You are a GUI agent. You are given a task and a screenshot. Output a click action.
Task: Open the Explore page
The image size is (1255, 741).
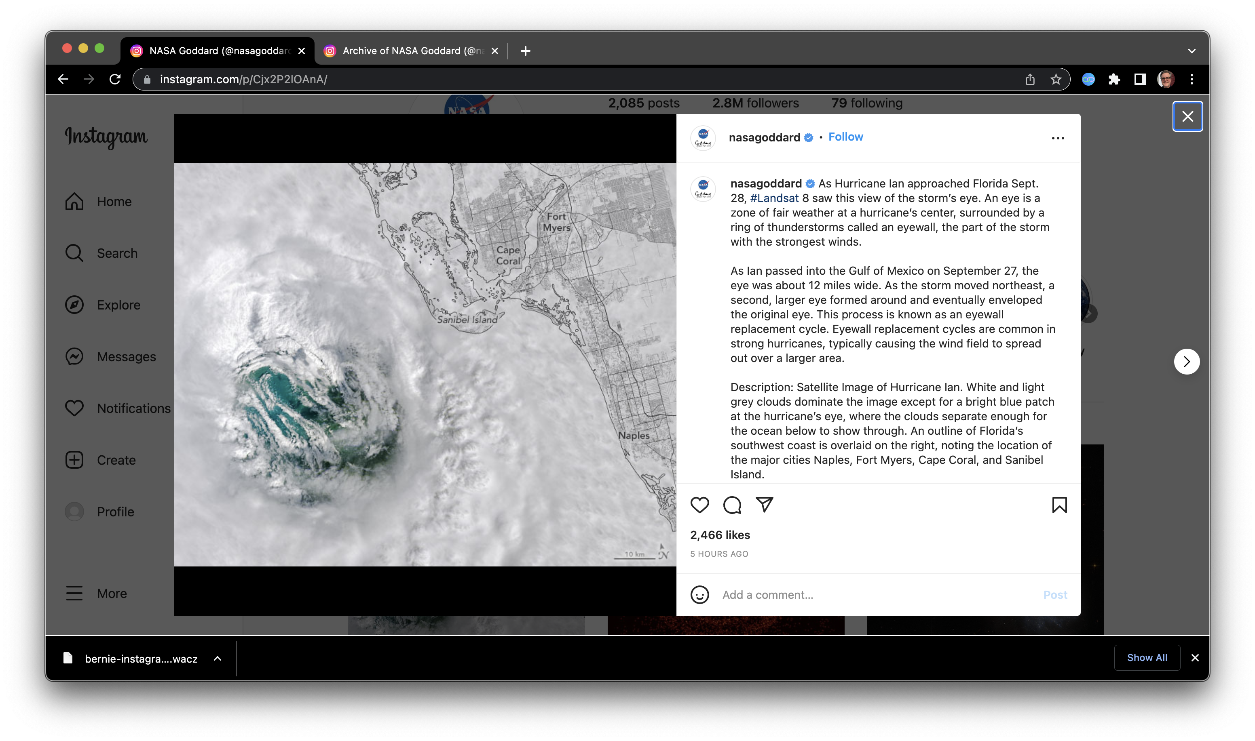[118, 305]
